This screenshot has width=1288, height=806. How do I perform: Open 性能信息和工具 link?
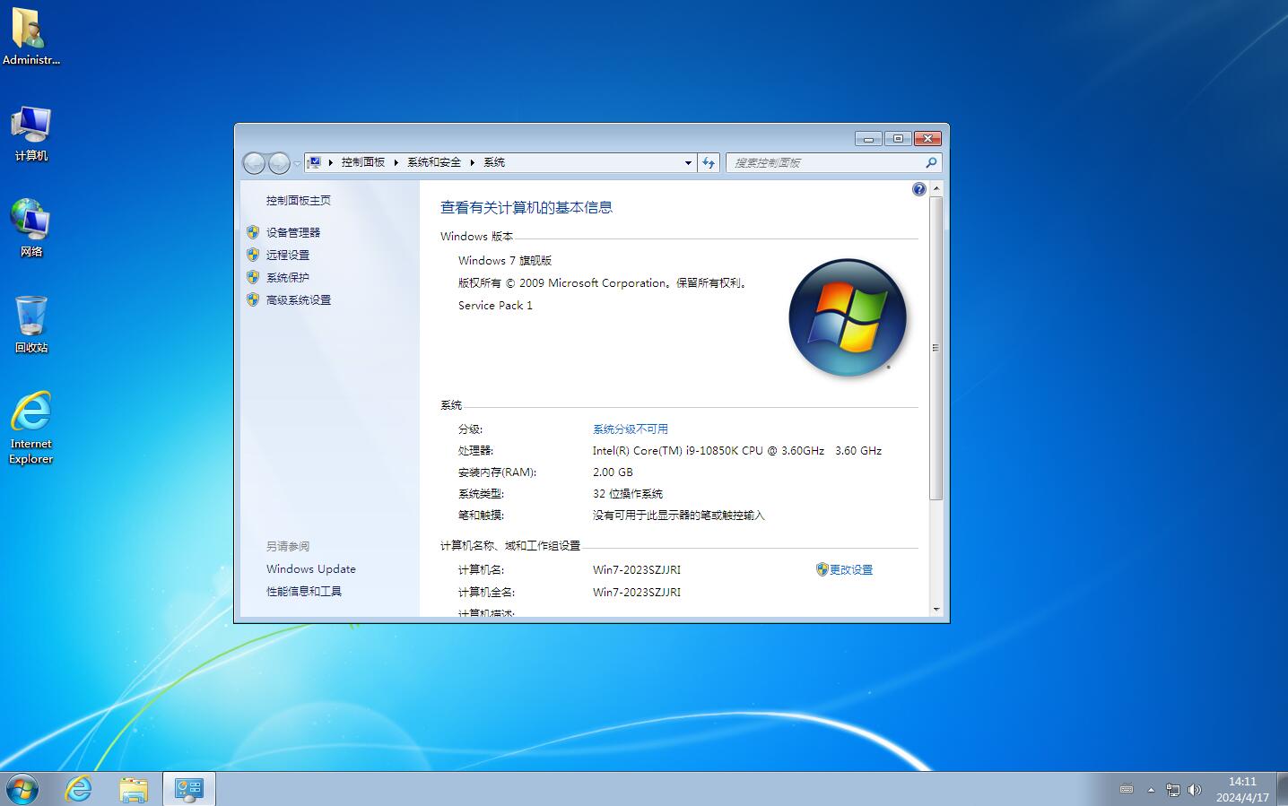coord(304,591)
